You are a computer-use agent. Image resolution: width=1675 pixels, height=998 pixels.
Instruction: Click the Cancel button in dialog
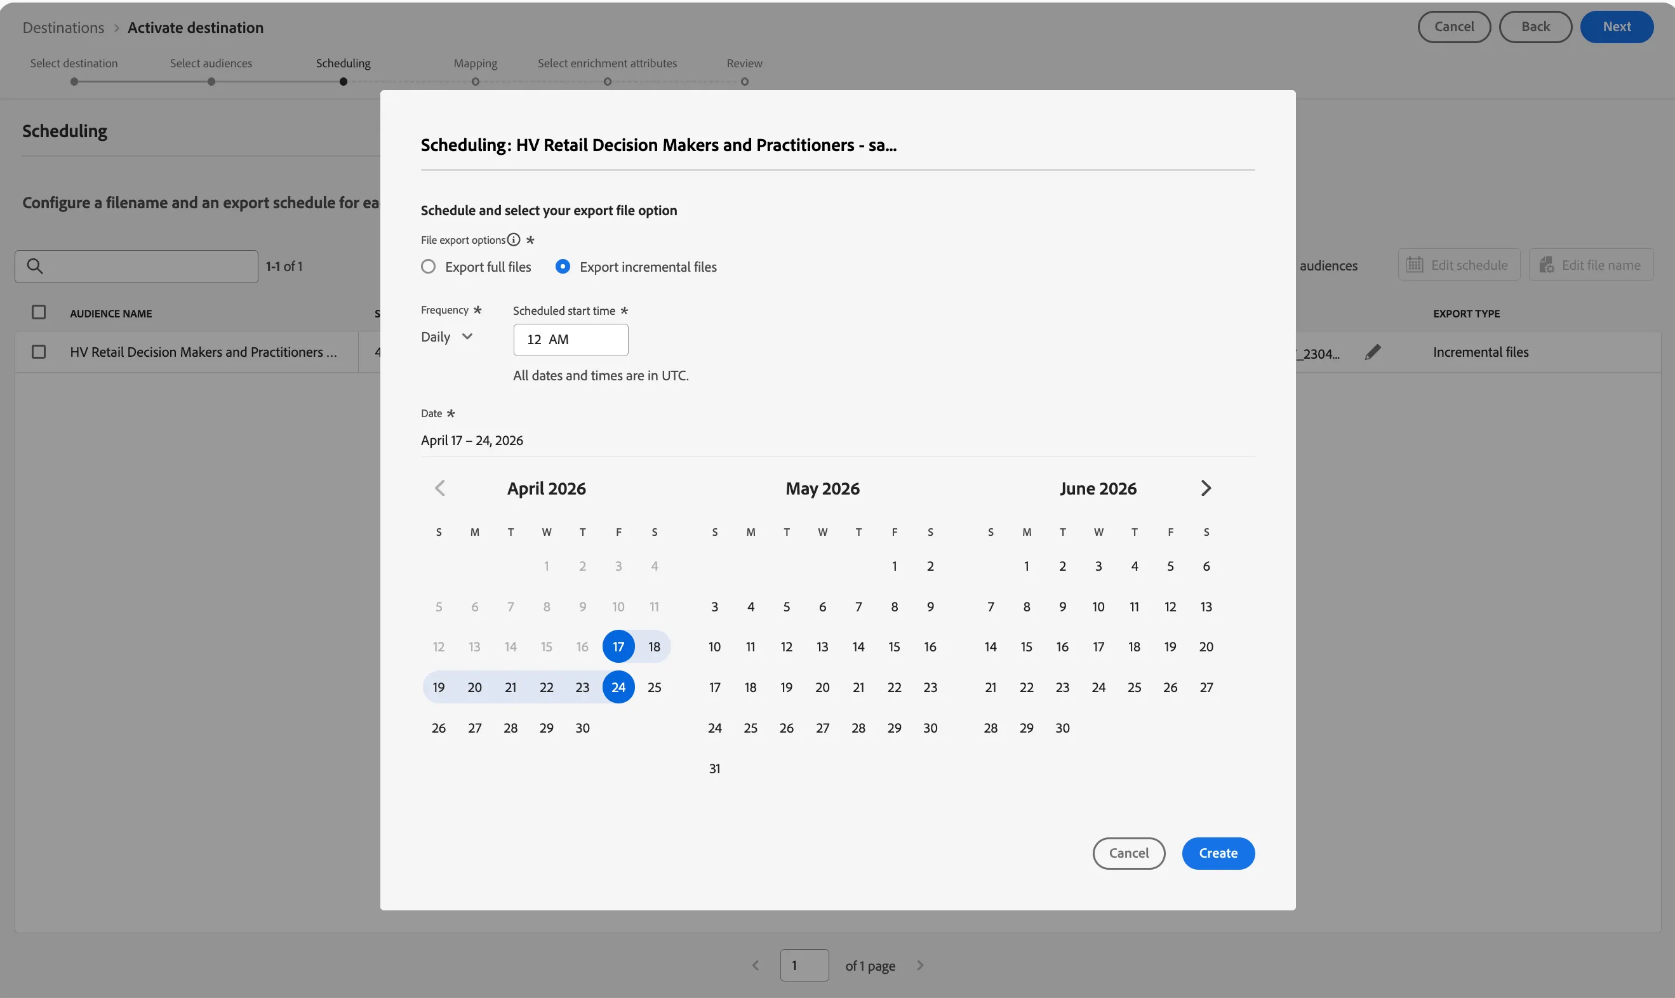(1129, 853)
